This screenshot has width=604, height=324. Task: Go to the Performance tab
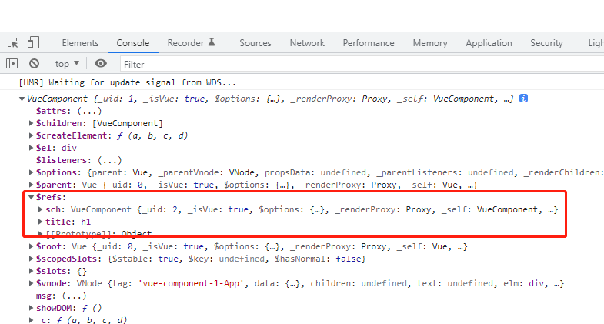pos(369,43)
